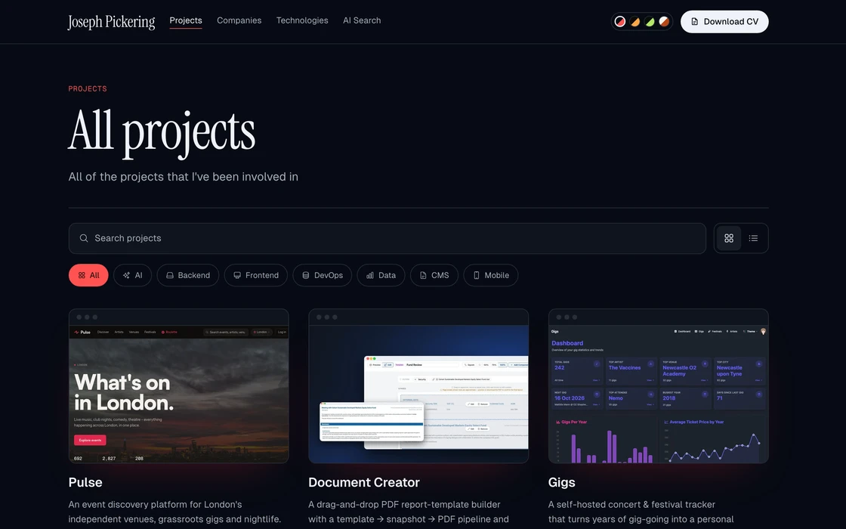The height and width of the screenshot is (529, 846).
Task: Switch to grid view
Action: (x=729, y=238)
